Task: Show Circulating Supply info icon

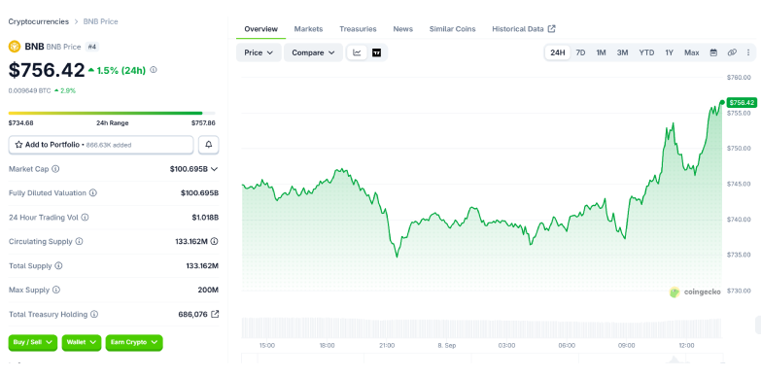Action: point(79,241)
